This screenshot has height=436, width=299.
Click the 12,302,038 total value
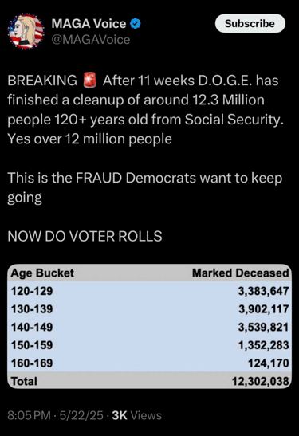click(261, 381)
